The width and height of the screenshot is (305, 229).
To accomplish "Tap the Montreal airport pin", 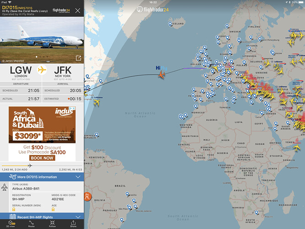I will click(87, 76).
